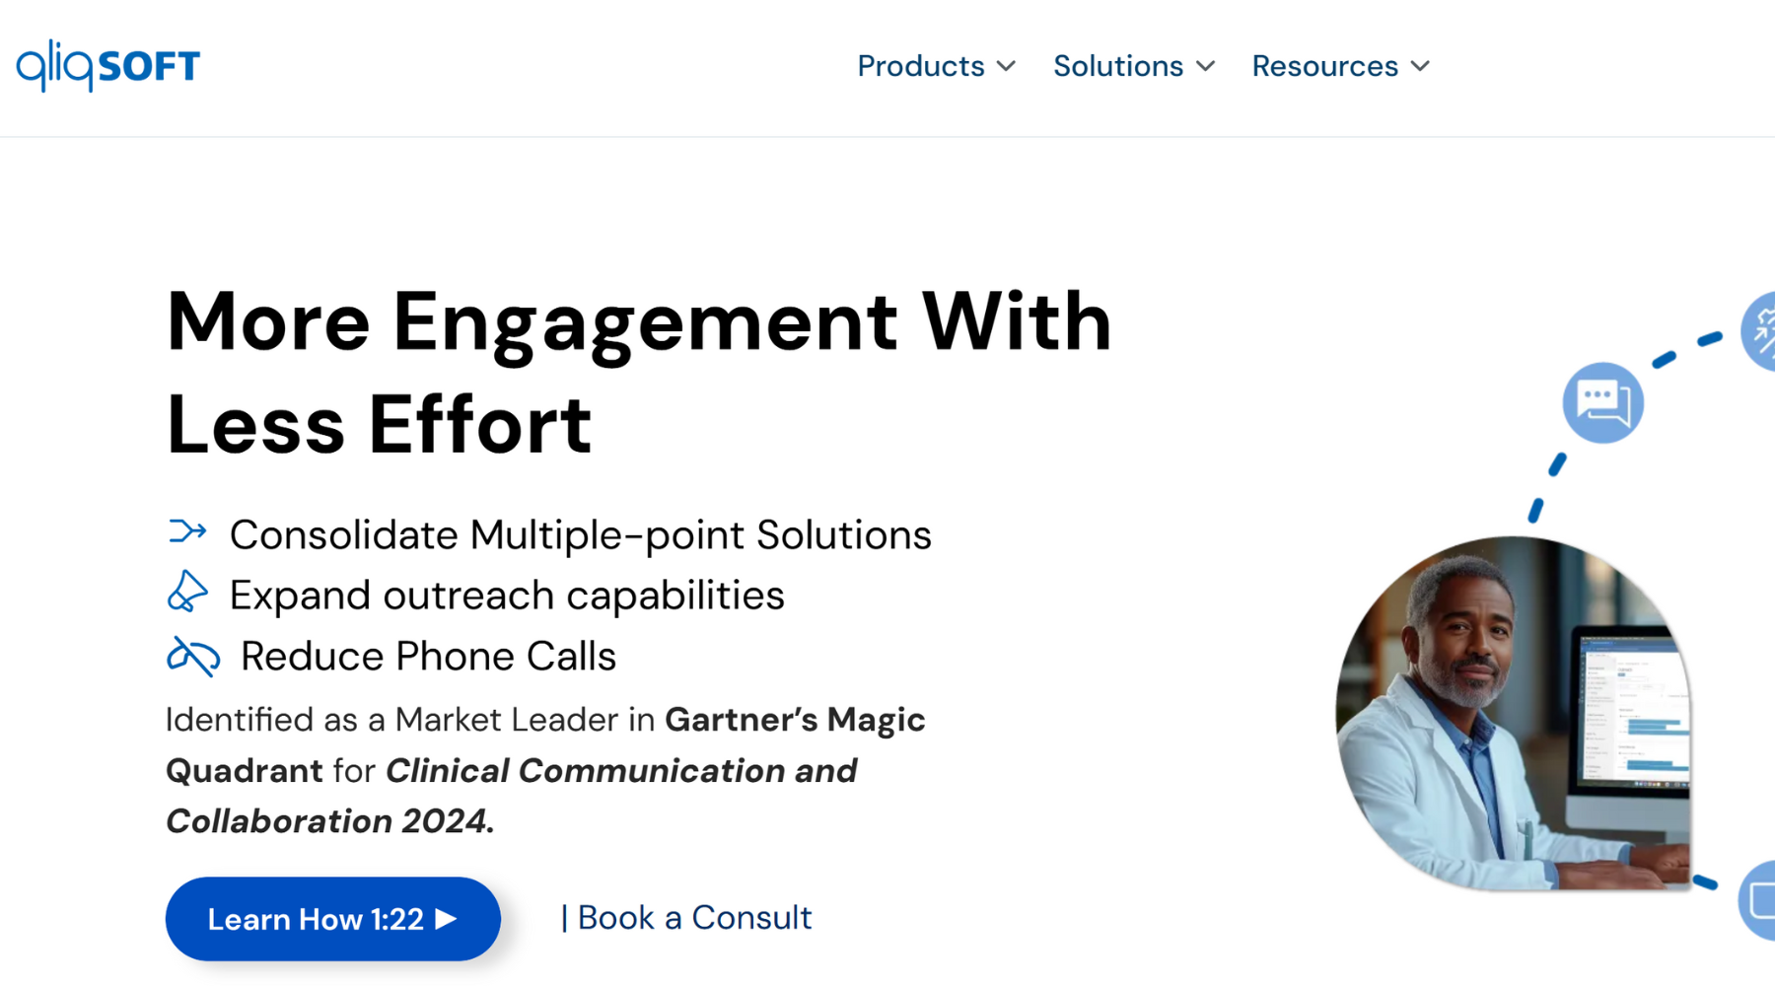Click the megaphone icon beside Expand outreach
This screenshot has height=986, width=1775.
pos(187,593)
